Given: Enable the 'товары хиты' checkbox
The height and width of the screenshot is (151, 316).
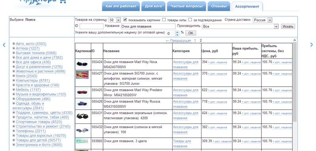Looking at the screenshot, I should (164, 20).
